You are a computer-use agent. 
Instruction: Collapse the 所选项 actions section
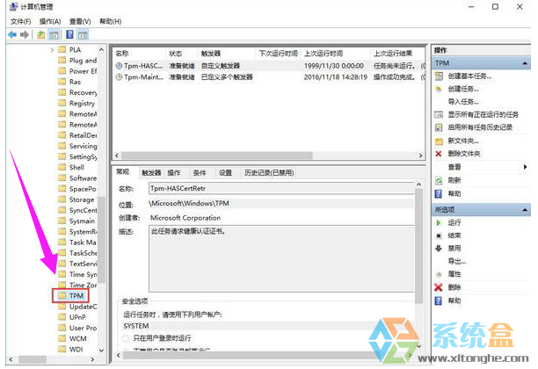point(525,209)
